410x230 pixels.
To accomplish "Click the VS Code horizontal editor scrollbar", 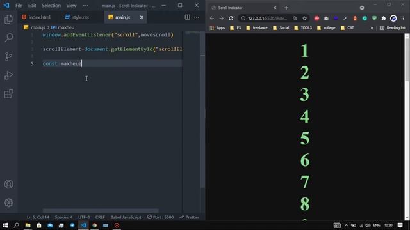I will (101, 210).
